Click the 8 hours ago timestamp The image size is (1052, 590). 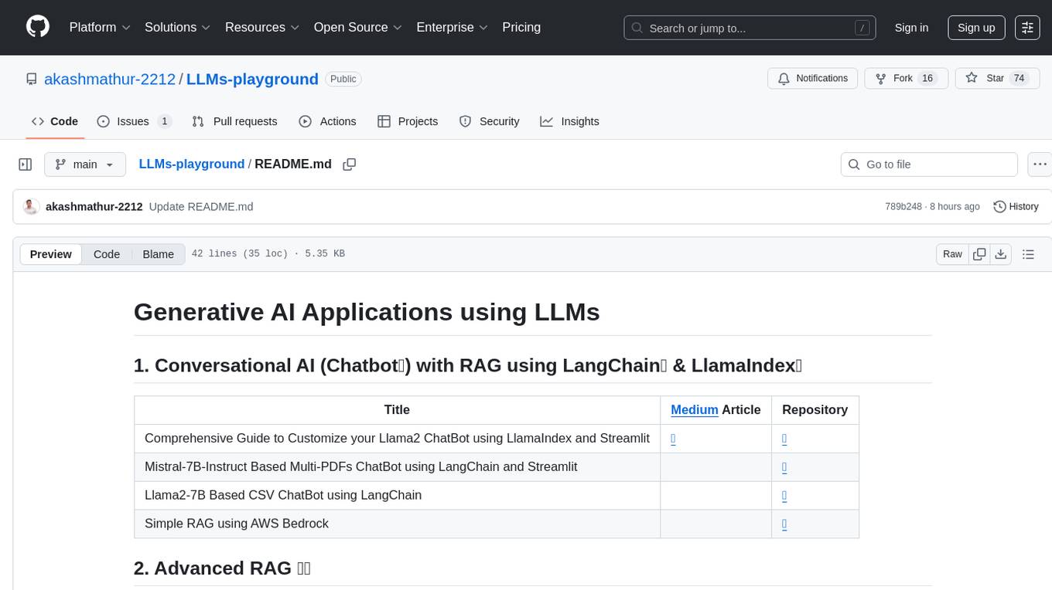[954, 207]
